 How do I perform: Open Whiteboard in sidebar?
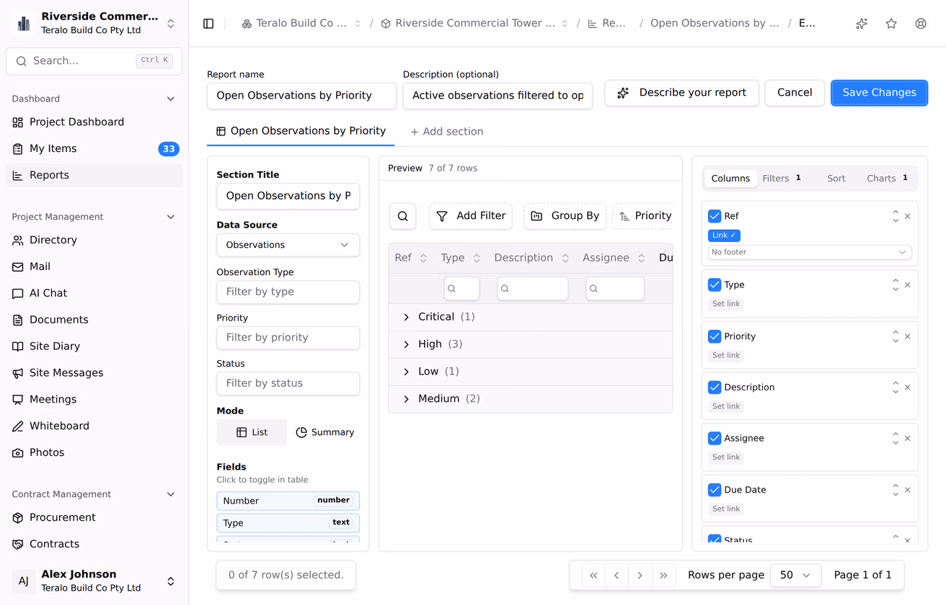pos(94,426)
